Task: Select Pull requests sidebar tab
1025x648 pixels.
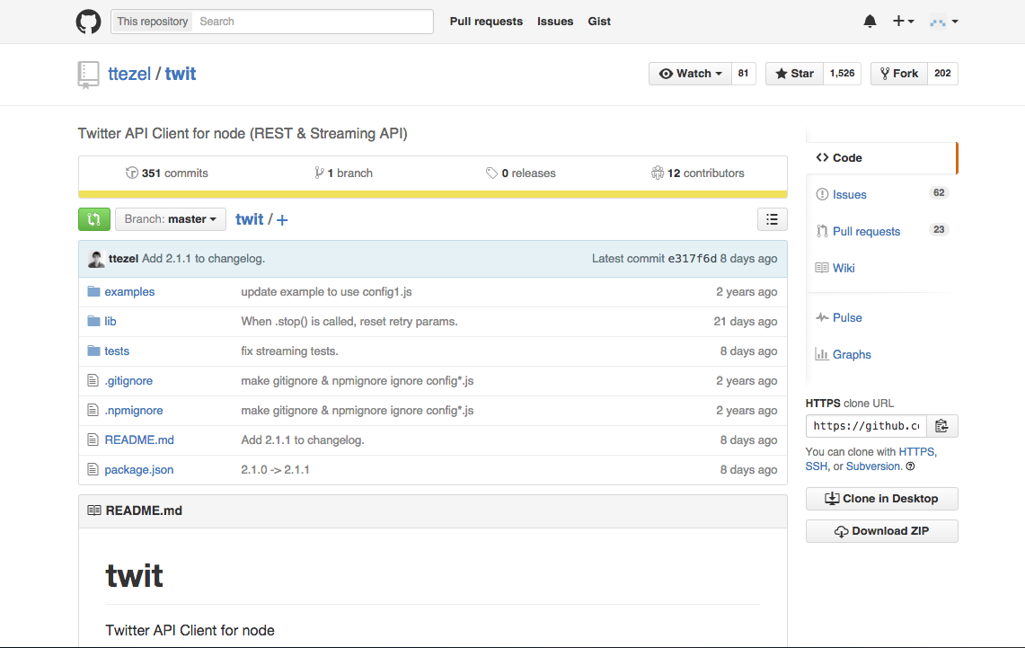Action: [881, 232]
